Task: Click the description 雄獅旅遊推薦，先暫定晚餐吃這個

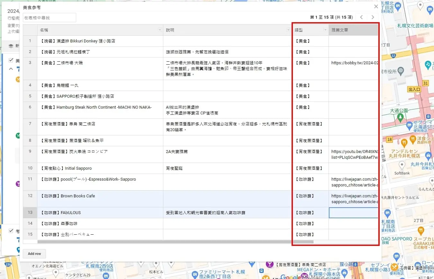Action: [227, 52]
